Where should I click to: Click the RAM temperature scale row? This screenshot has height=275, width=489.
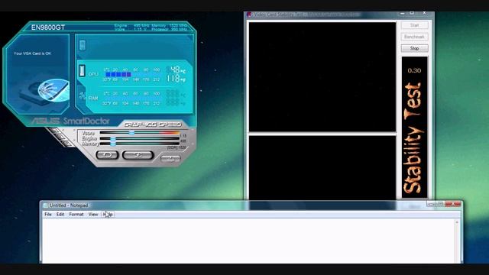pos(131,99)
